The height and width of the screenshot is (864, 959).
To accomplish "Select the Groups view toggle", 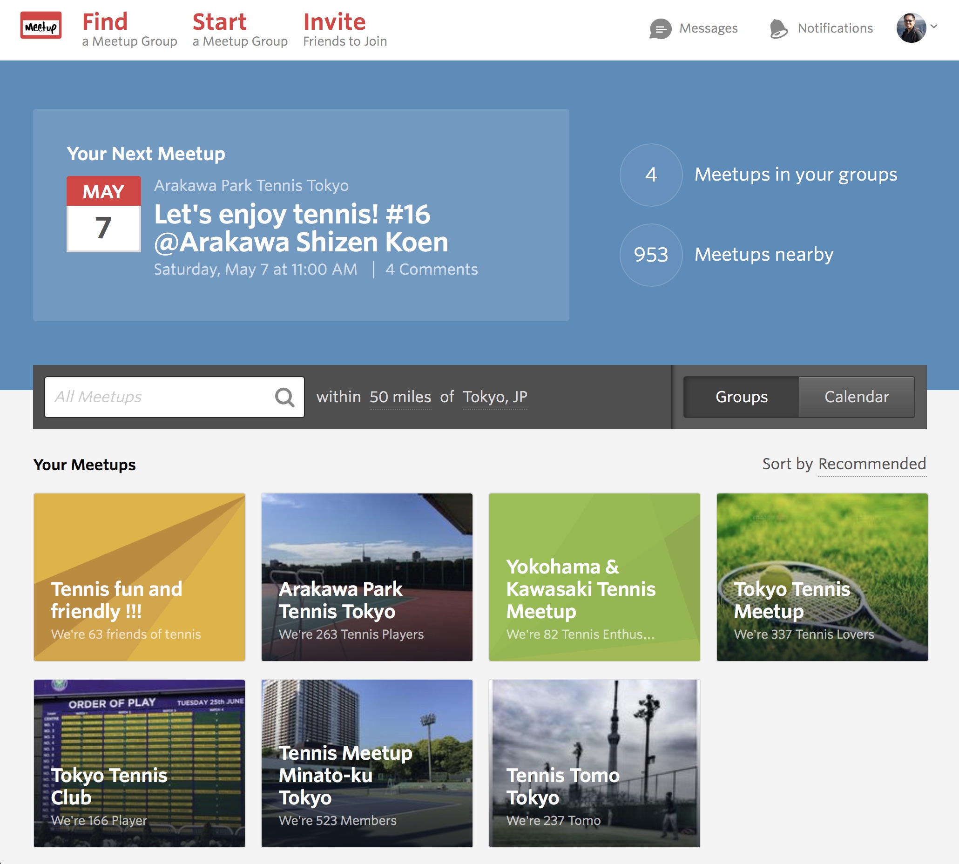I will (x=741, y=397).
